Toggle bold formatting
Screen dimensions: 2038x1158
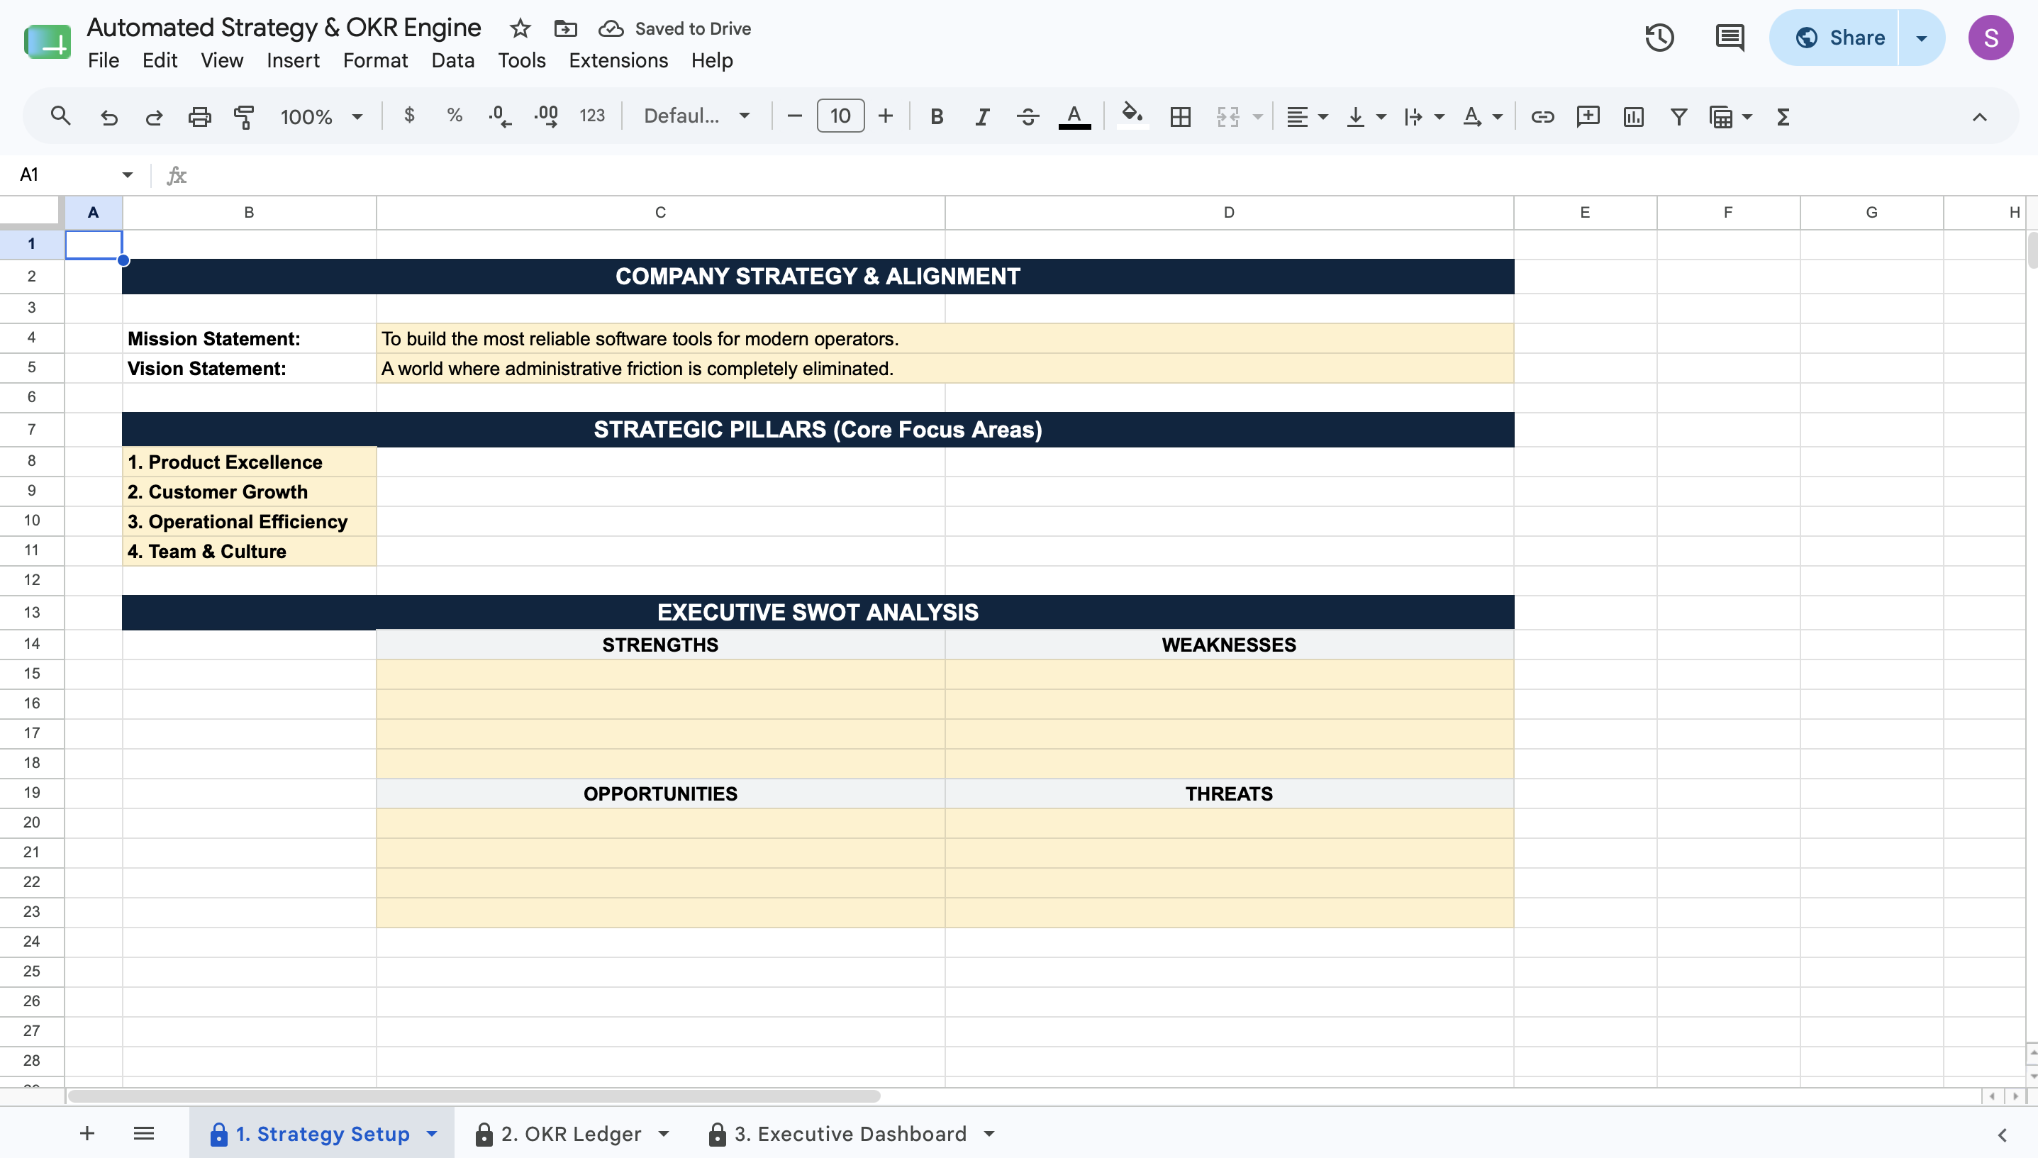coord(936,117)
